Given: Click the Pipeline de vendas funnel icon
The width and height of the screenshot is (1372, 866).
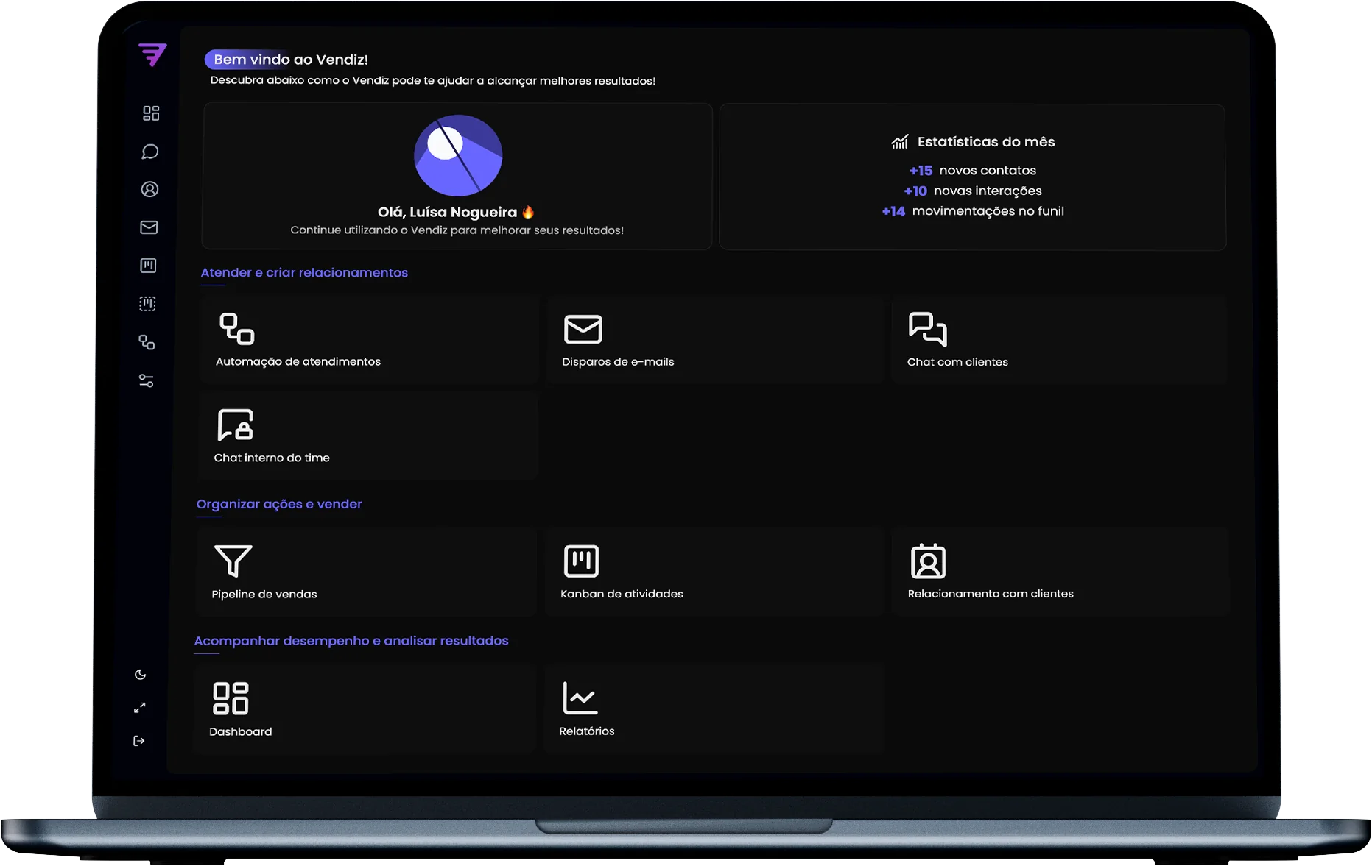Looking at the screenshot, I should (233, 561).
